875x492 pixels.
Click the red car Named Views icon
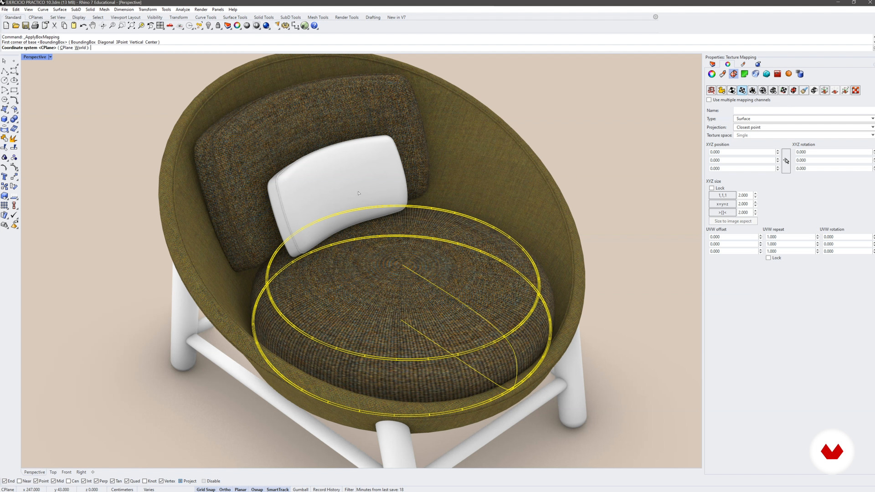[x=170, y=26]
